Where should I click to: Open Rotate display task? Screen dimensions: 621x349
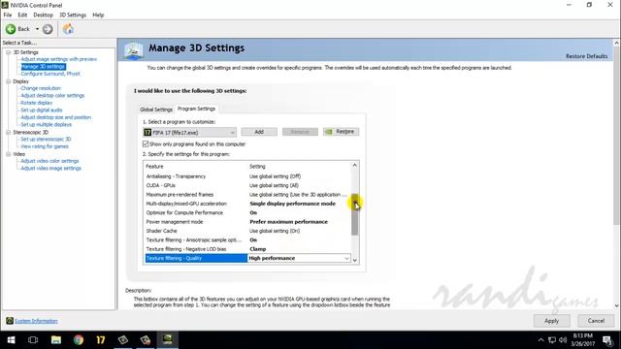(37, 103)
